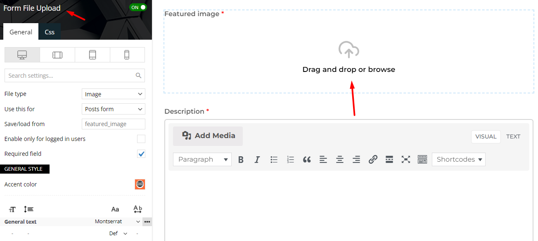Screen dimensions: 538x241
Task: Toggle fullscreen editor mode
Action: (406, 160)
